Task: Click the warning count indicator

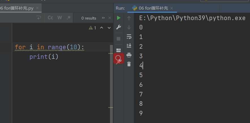Action: coord(92,28)
